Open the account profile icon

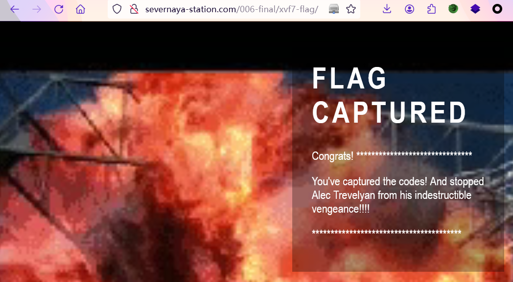coord(409,9)
